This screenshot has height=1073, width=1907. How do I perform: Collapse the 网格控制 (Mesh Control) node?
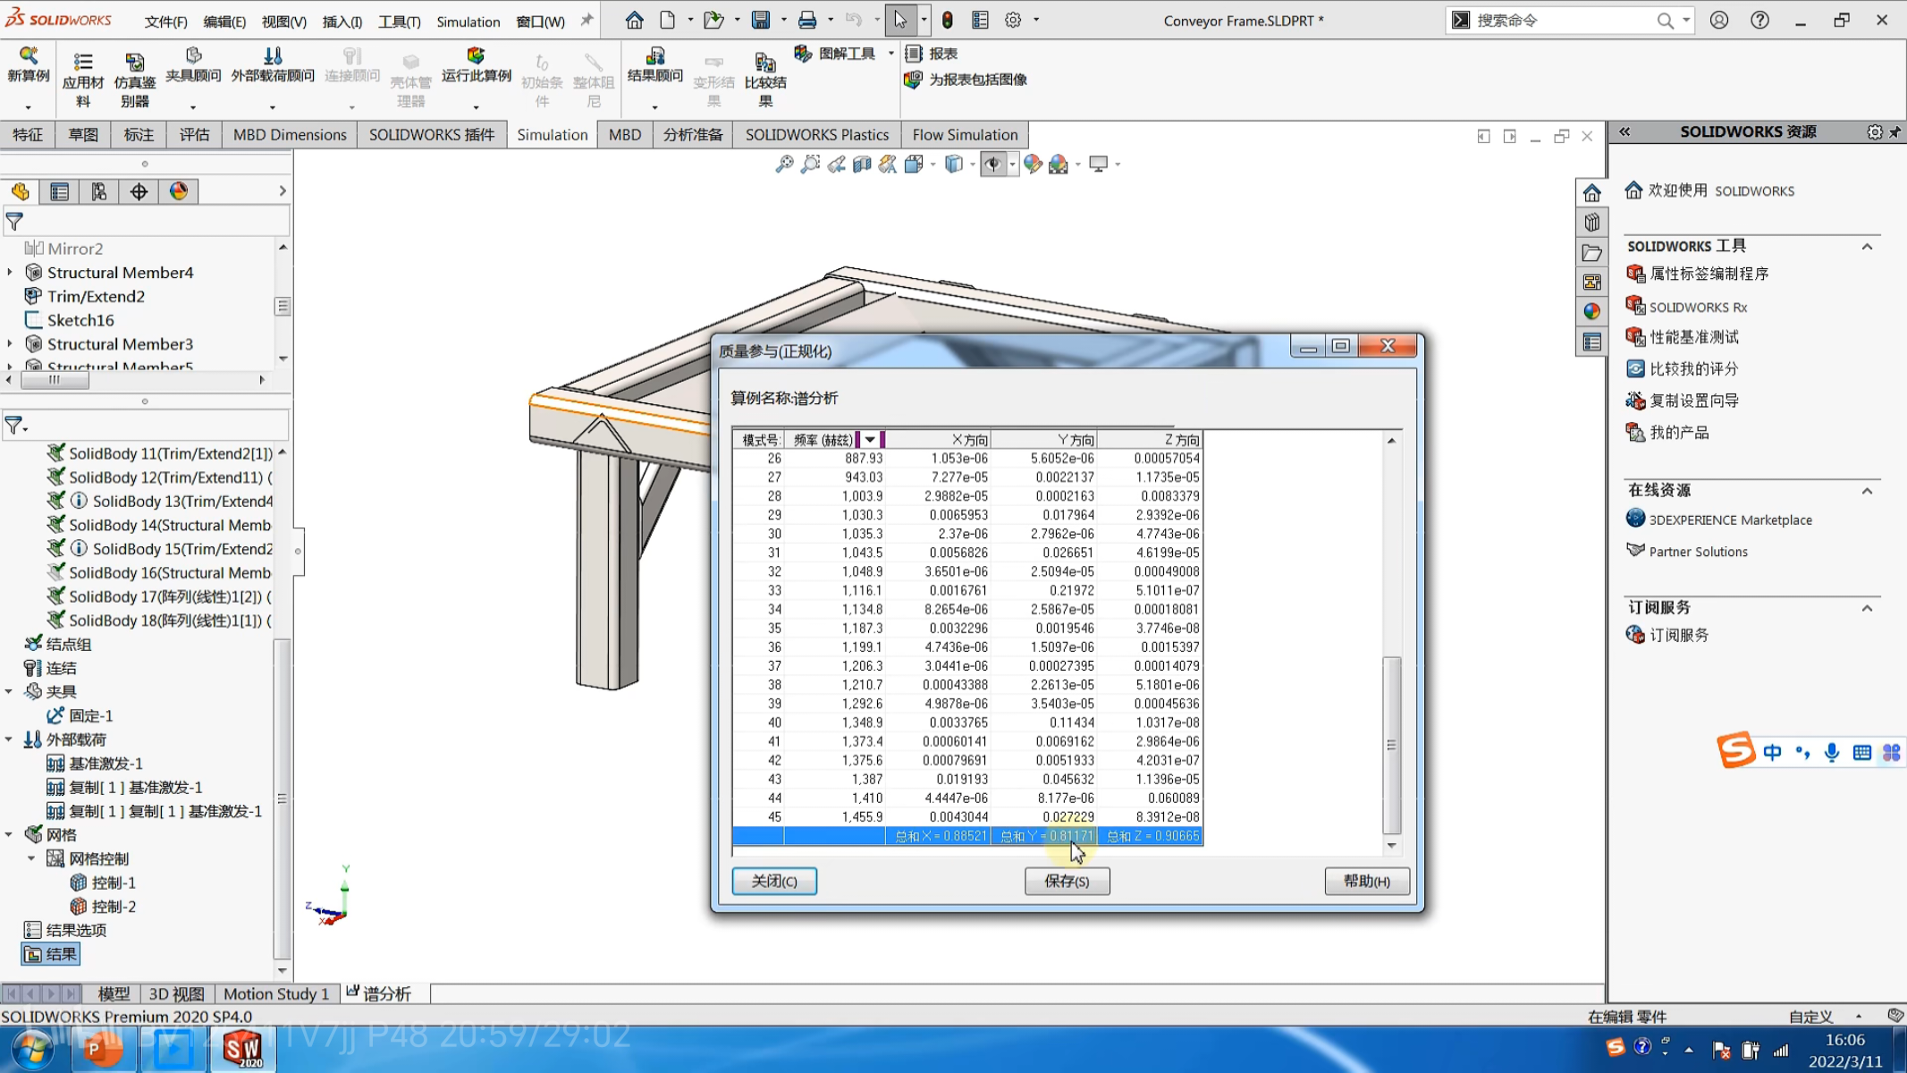31,858
